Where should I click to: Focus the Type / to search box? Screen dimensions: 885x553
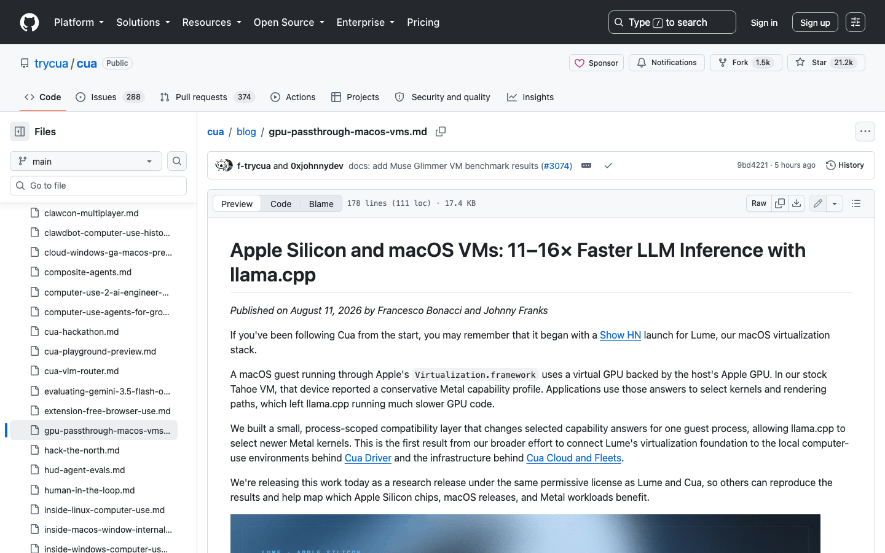pyautogui.click(x=672, y=22)
